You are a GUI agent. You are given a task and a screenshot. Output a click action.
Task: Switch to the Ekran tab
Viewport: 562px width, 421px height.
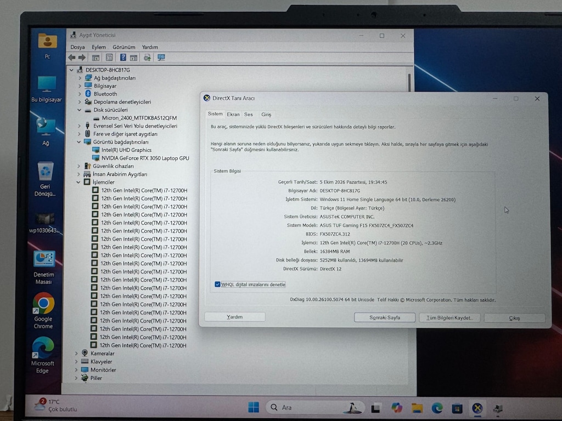pos(233,114)
